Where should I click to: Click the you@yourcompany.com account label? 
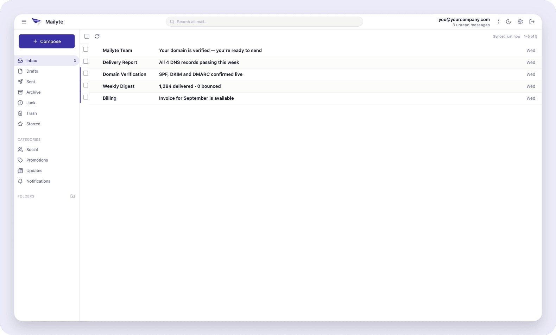tap(464, 20)
